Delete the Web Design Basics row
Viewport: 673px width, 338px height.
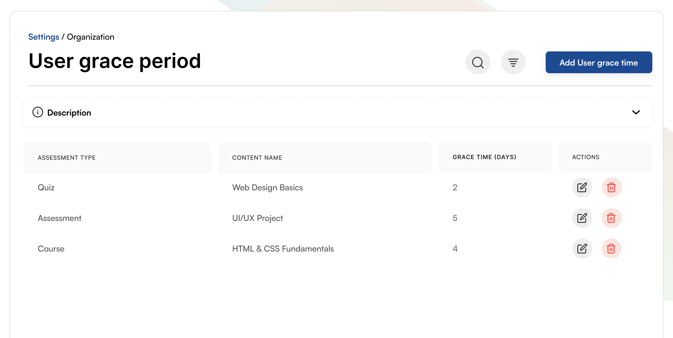point(611,187)
